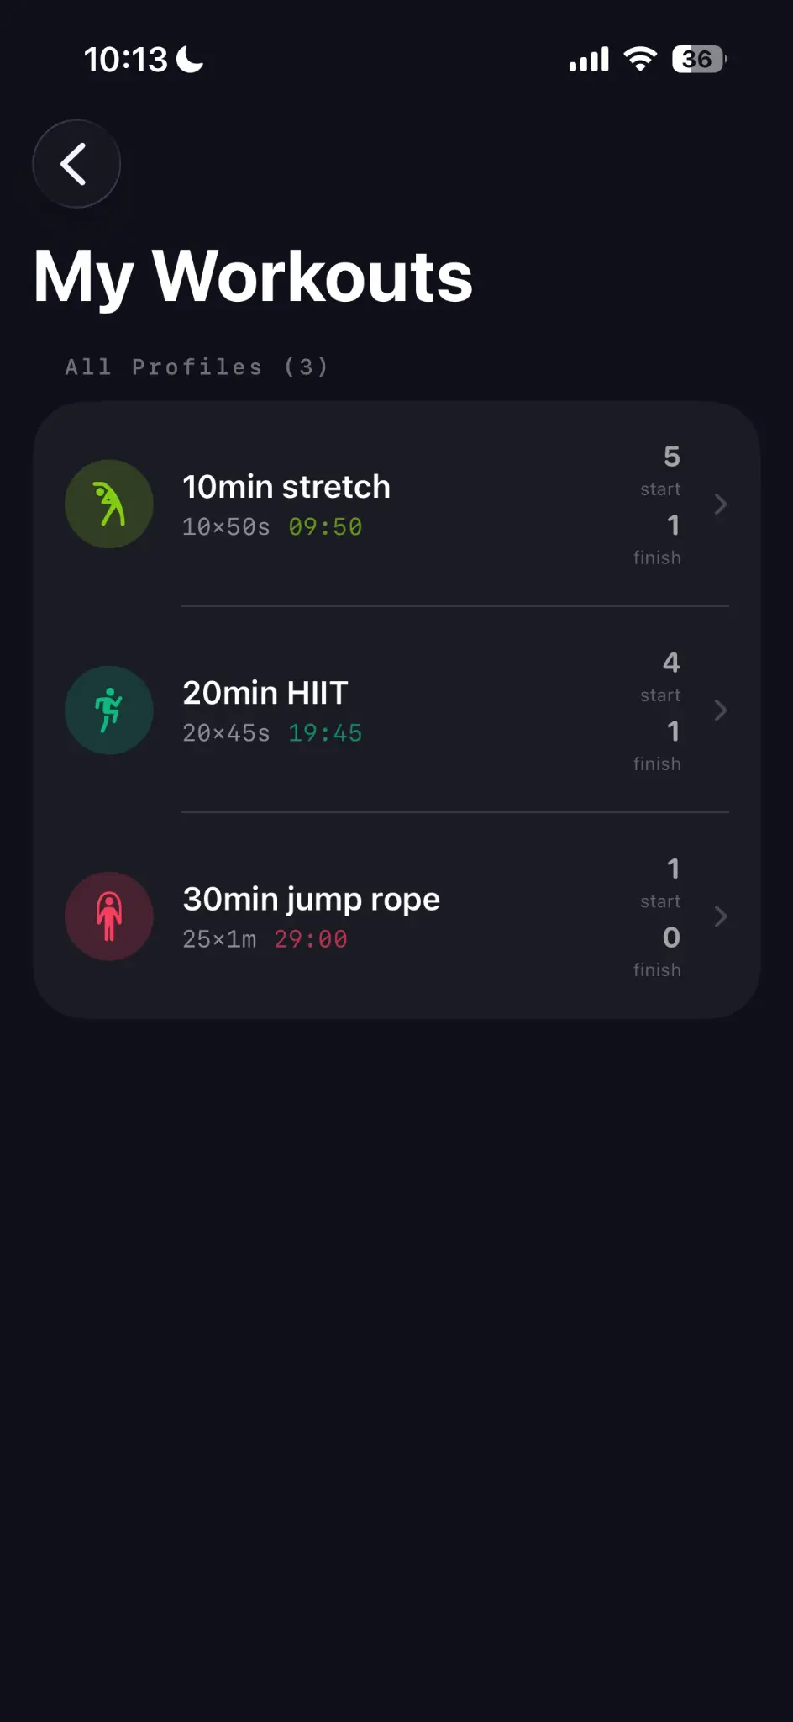
Task: Tap the cellular signal bars
Action: pos(588,60)
